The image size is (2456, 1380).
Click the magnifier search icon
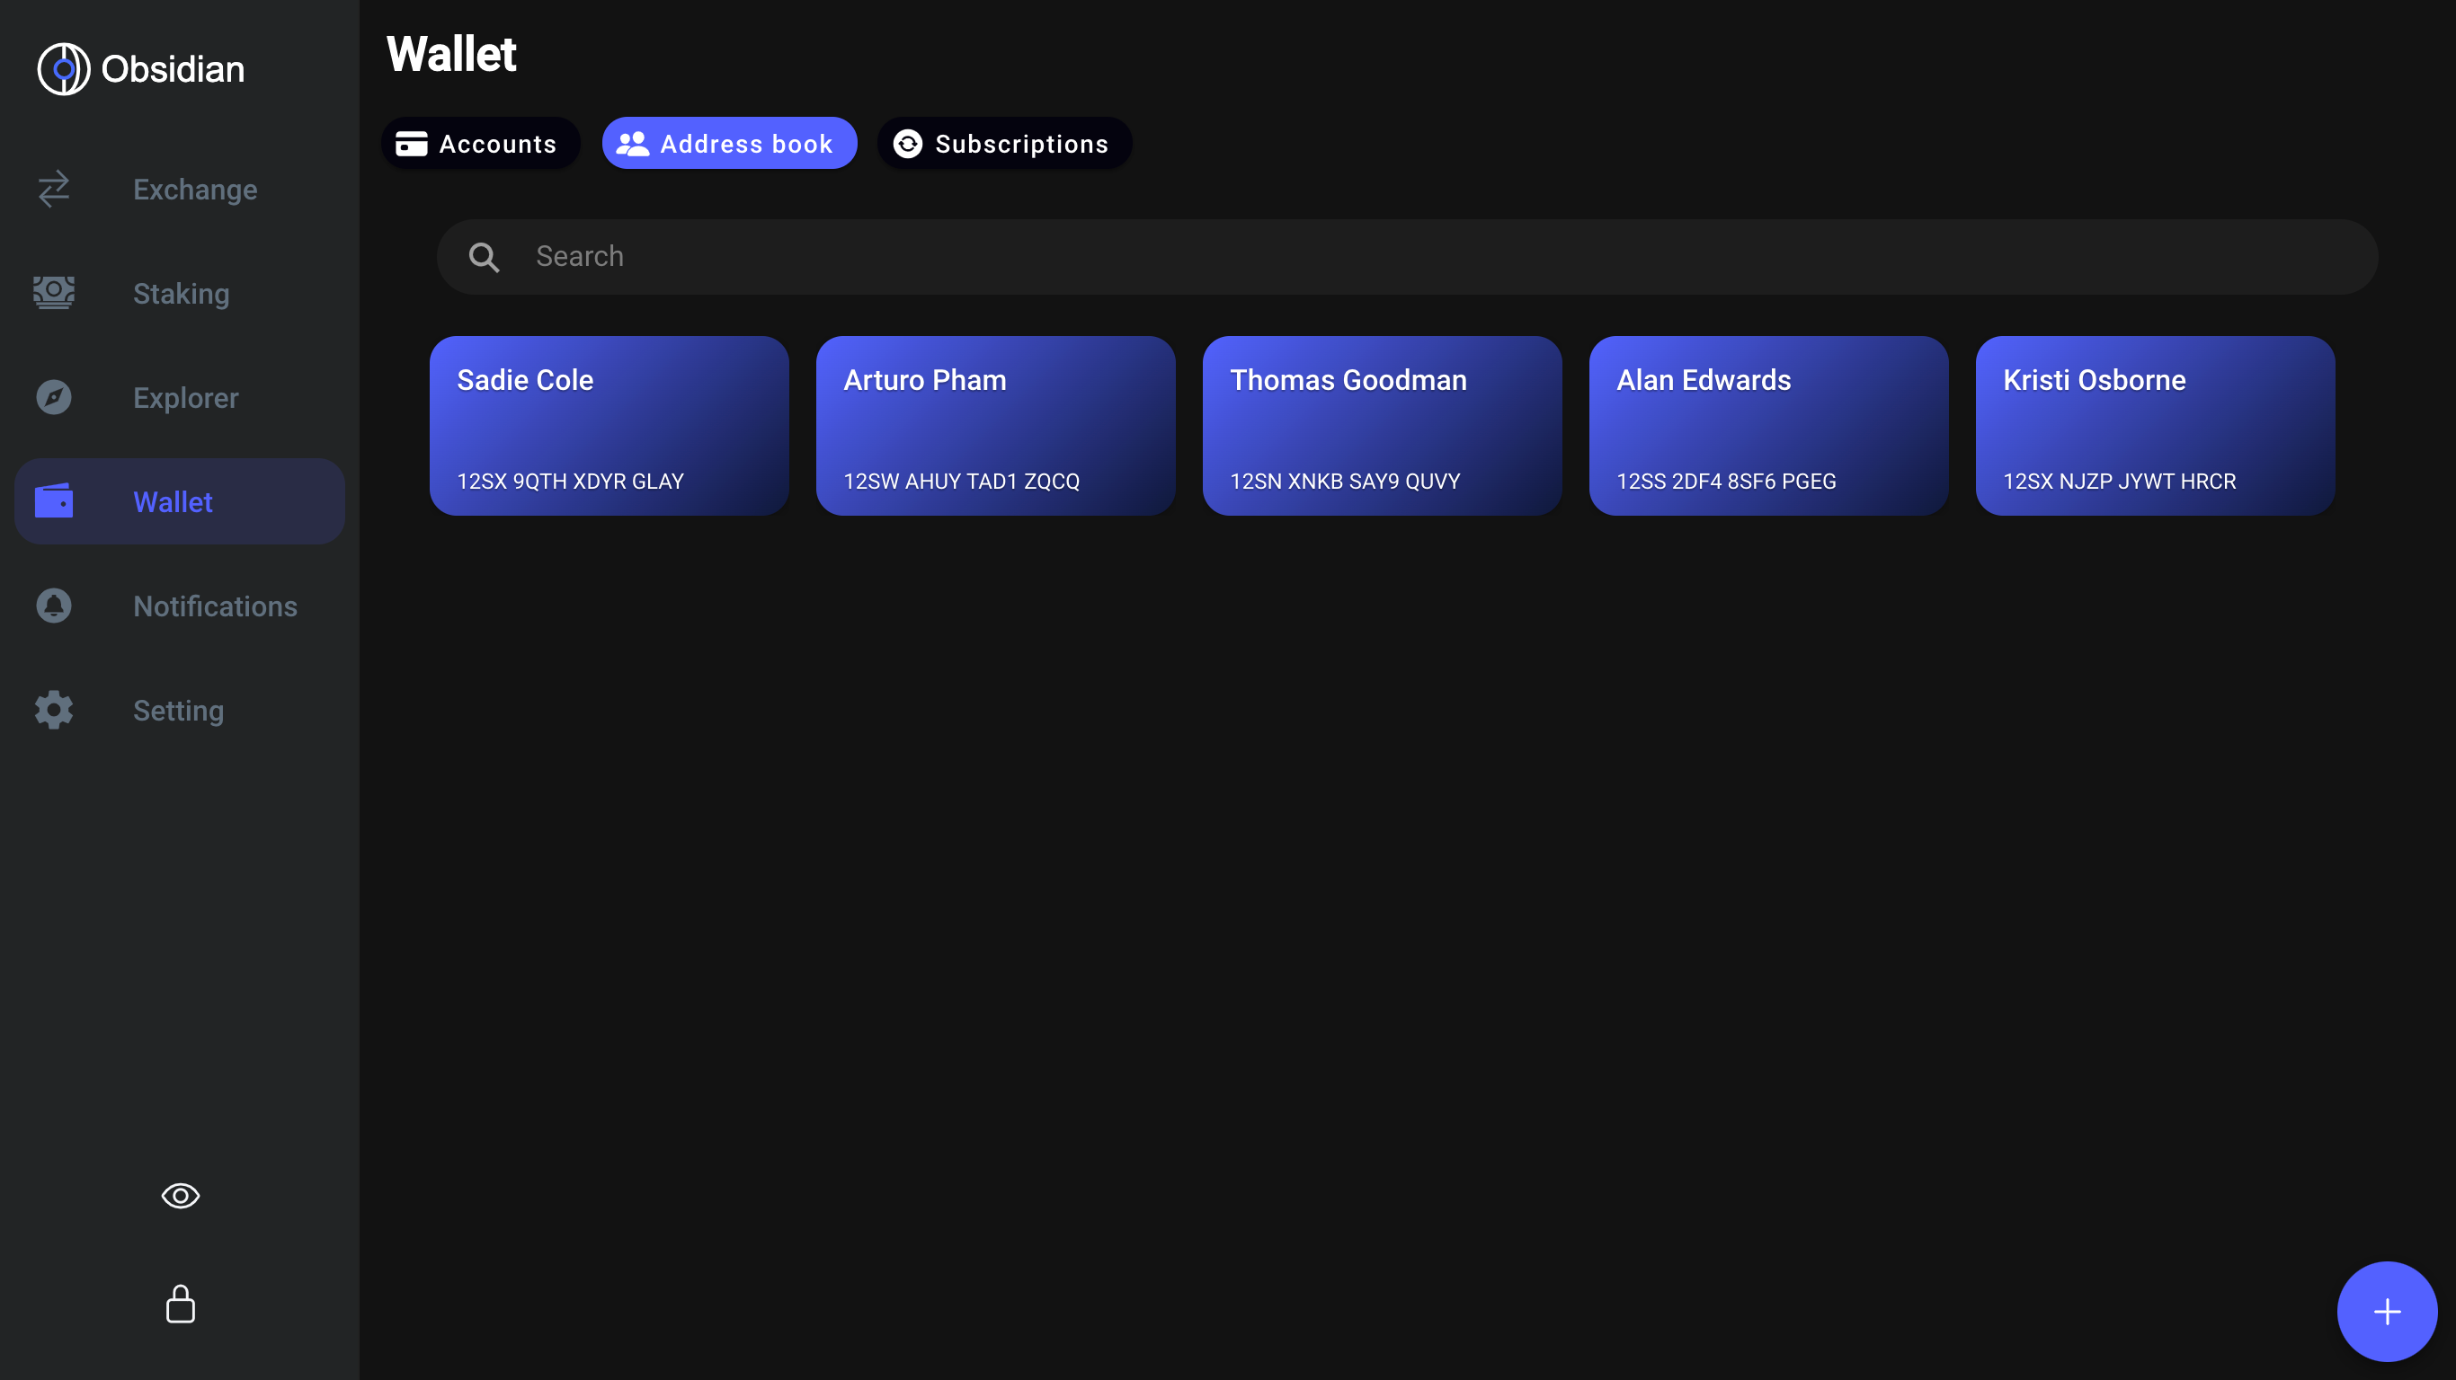(x=485, y=257)
